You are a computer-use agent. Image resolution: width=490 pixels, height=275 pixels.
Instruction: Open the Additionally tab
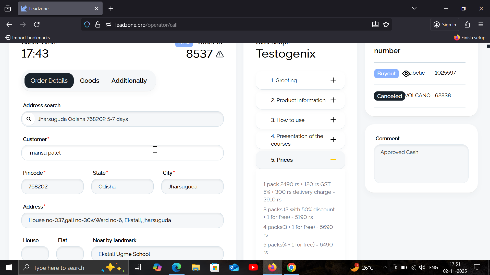click(129, 81)
